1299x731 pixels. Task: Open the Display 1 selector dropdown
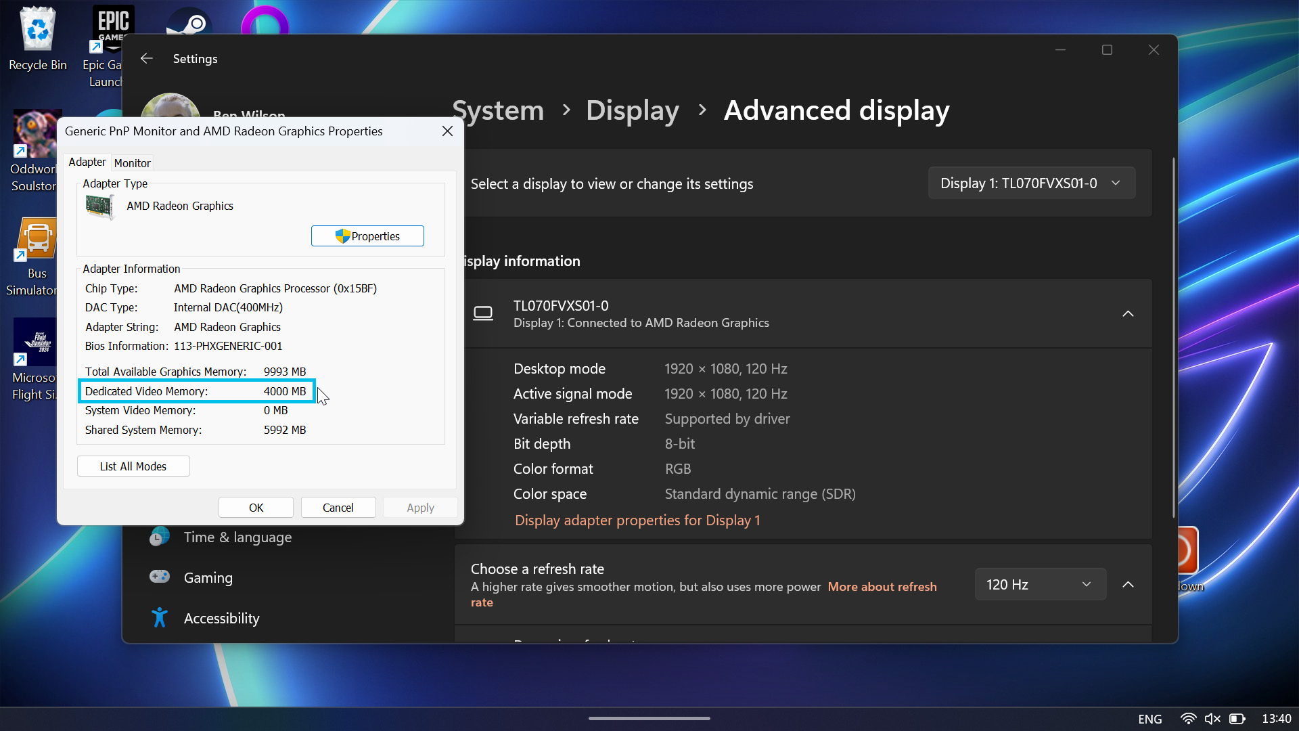point(1030,183)
